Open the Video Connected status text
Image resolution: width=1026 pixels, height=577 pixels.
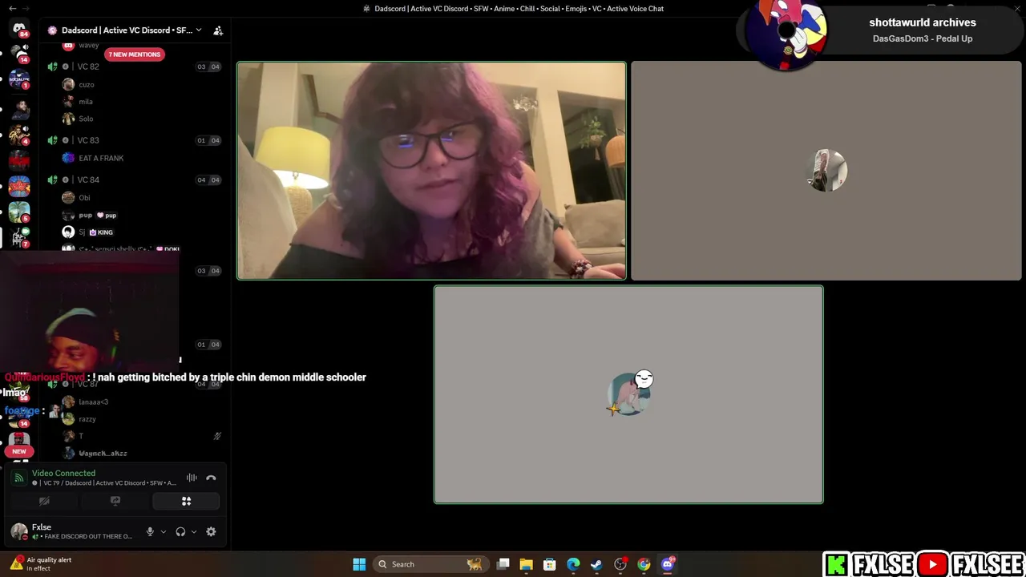coord(63,474)
